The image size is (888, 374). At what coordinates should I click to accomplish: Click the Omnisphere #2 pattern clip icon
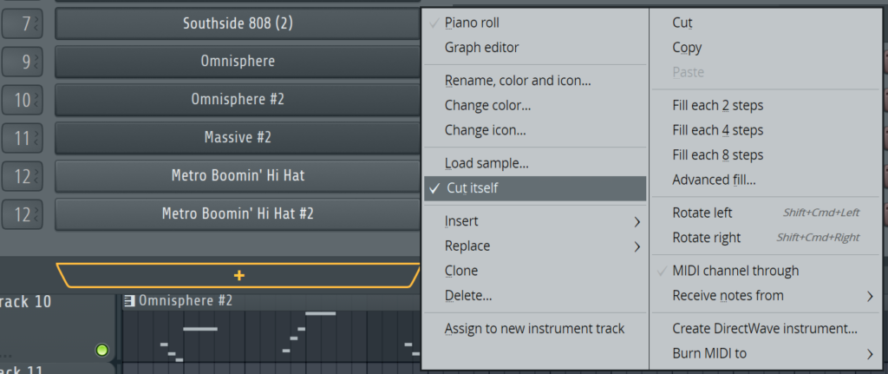click(x=130, y=301)
